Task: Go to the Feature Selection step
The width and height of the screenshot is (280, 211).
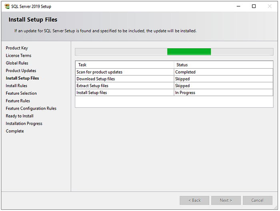Action: [21, 93]
